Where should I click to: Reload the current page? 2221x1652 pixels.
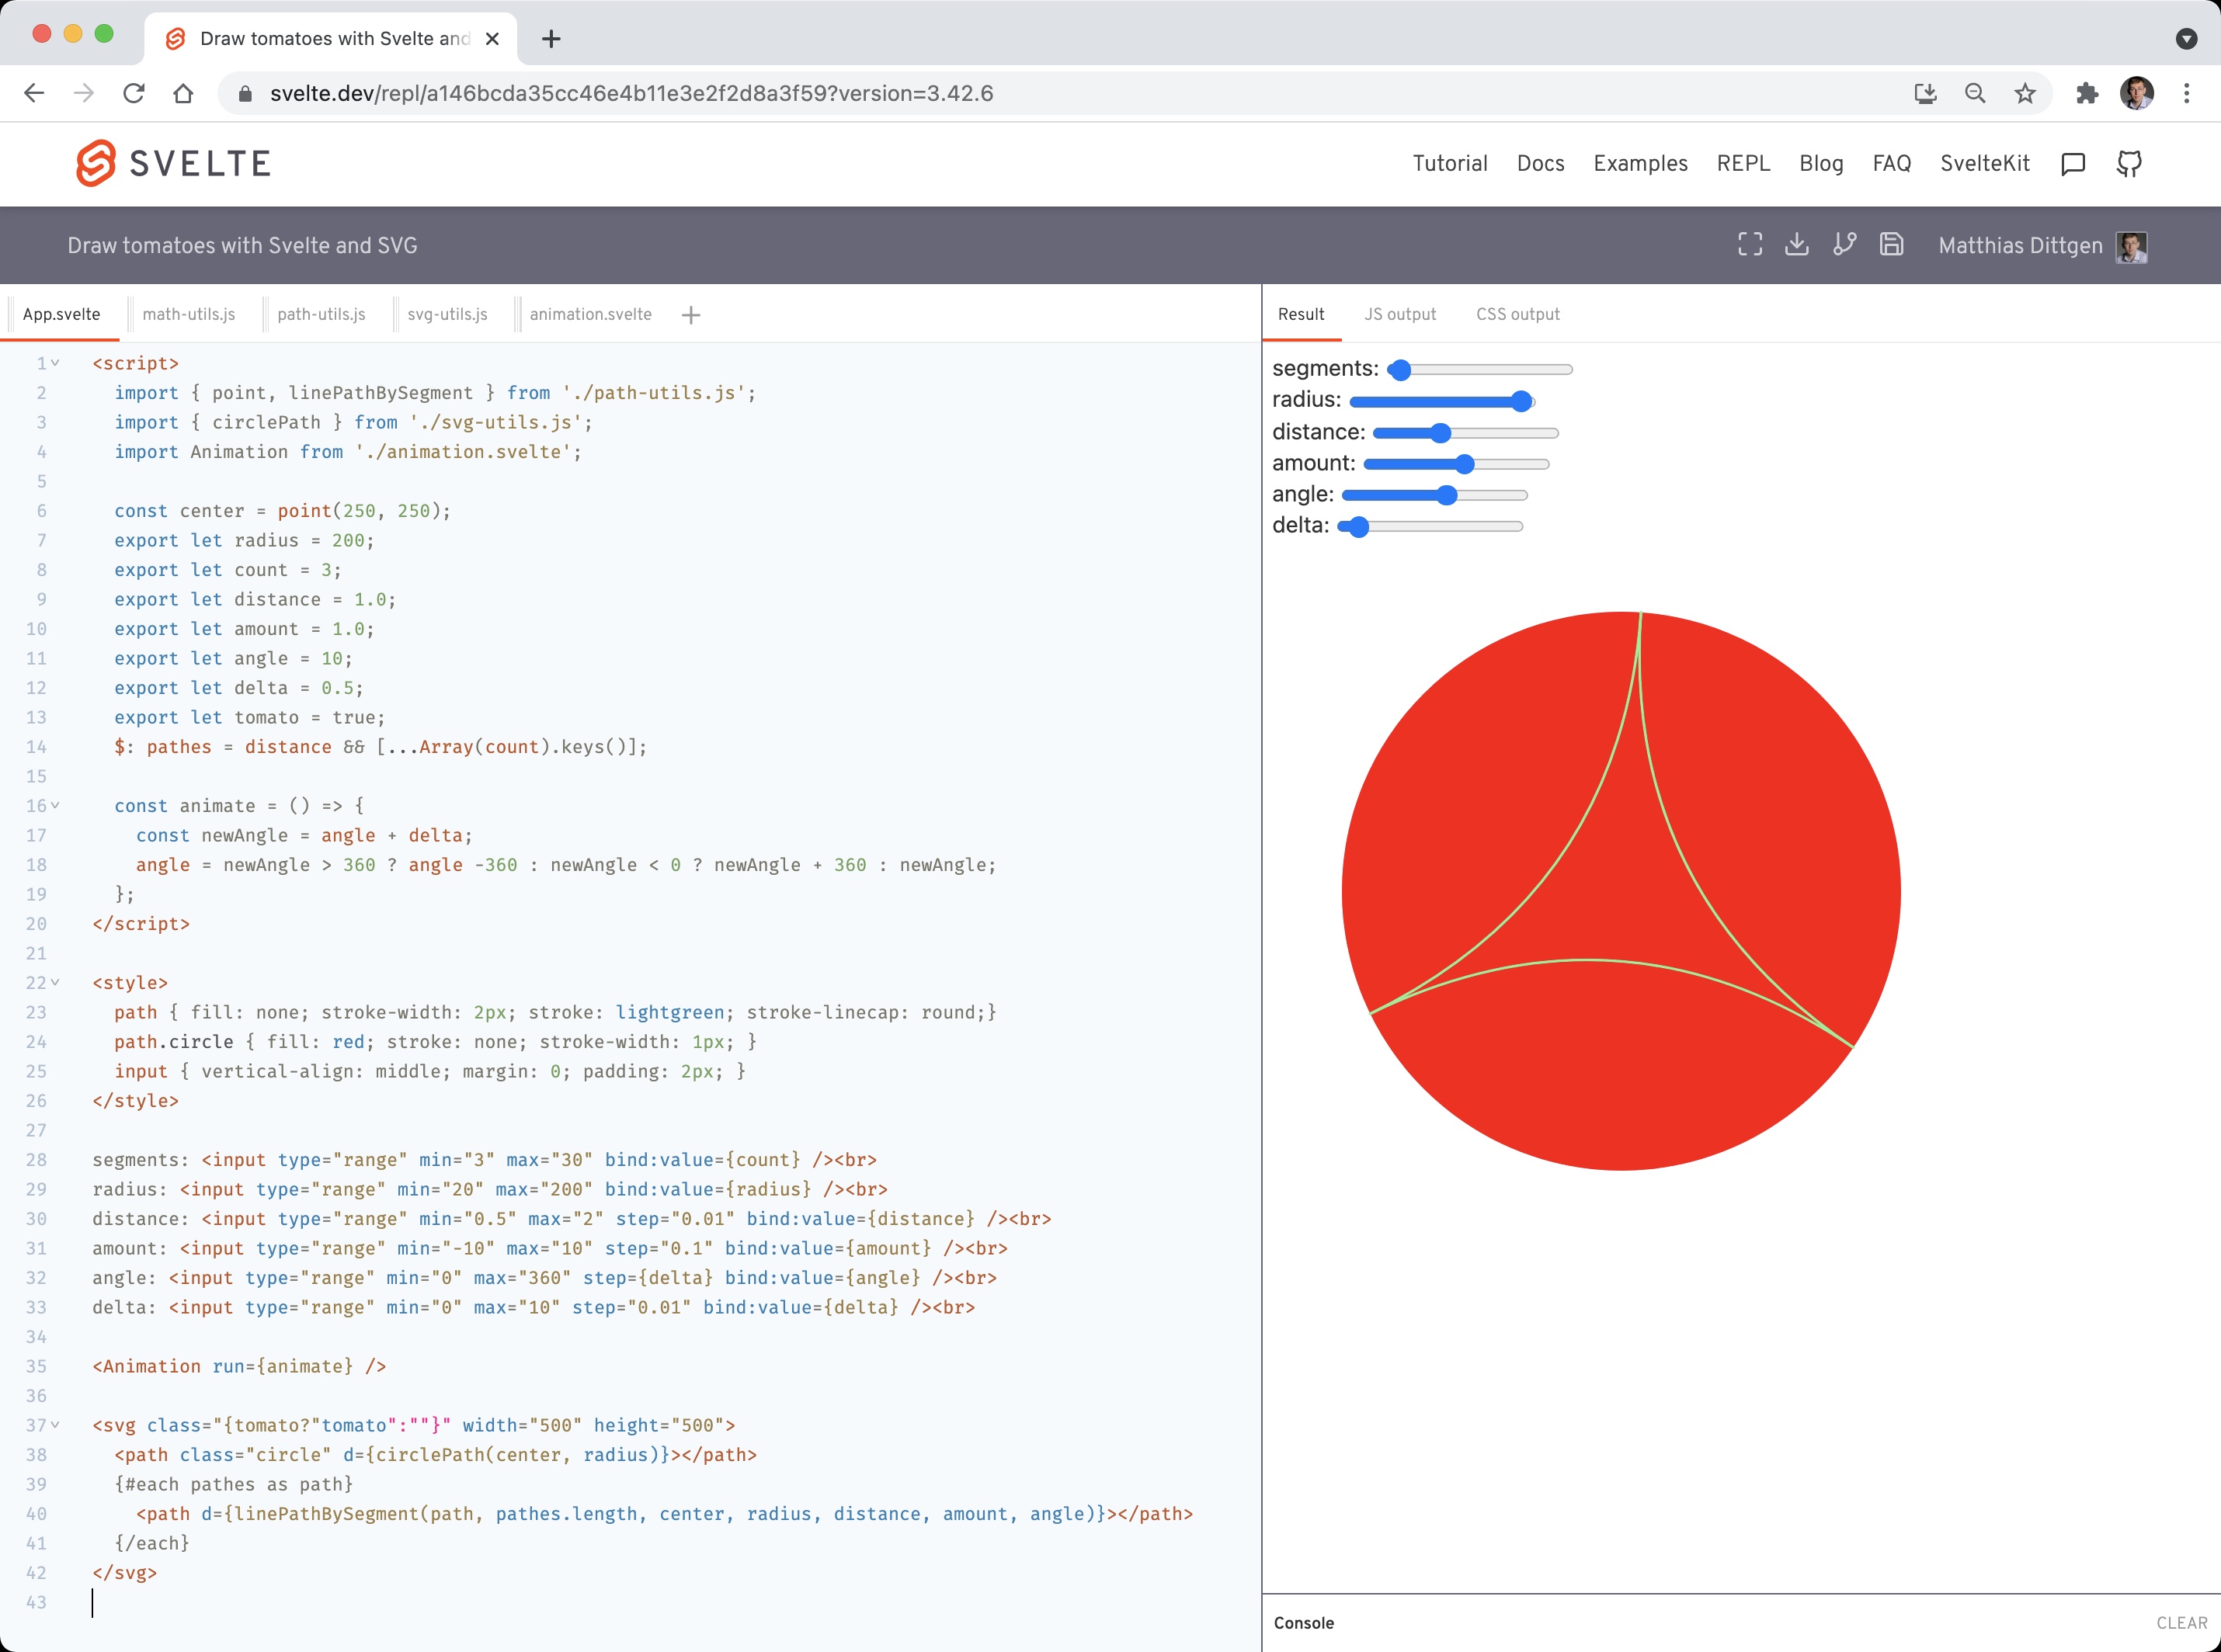[x=133, y=93]
